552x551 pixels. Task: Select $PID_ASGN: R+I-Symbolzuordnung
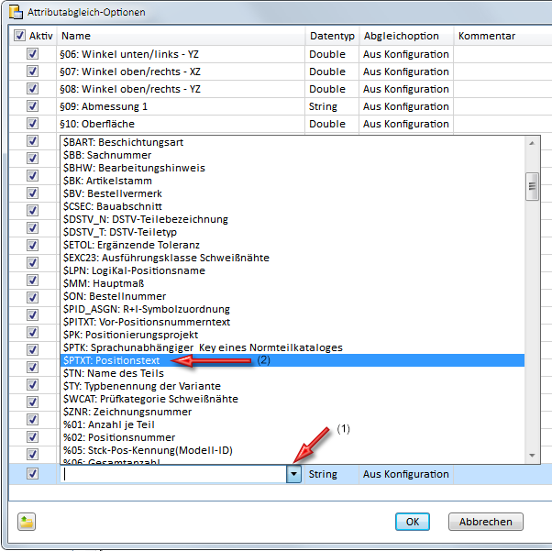tap(293, 309)
